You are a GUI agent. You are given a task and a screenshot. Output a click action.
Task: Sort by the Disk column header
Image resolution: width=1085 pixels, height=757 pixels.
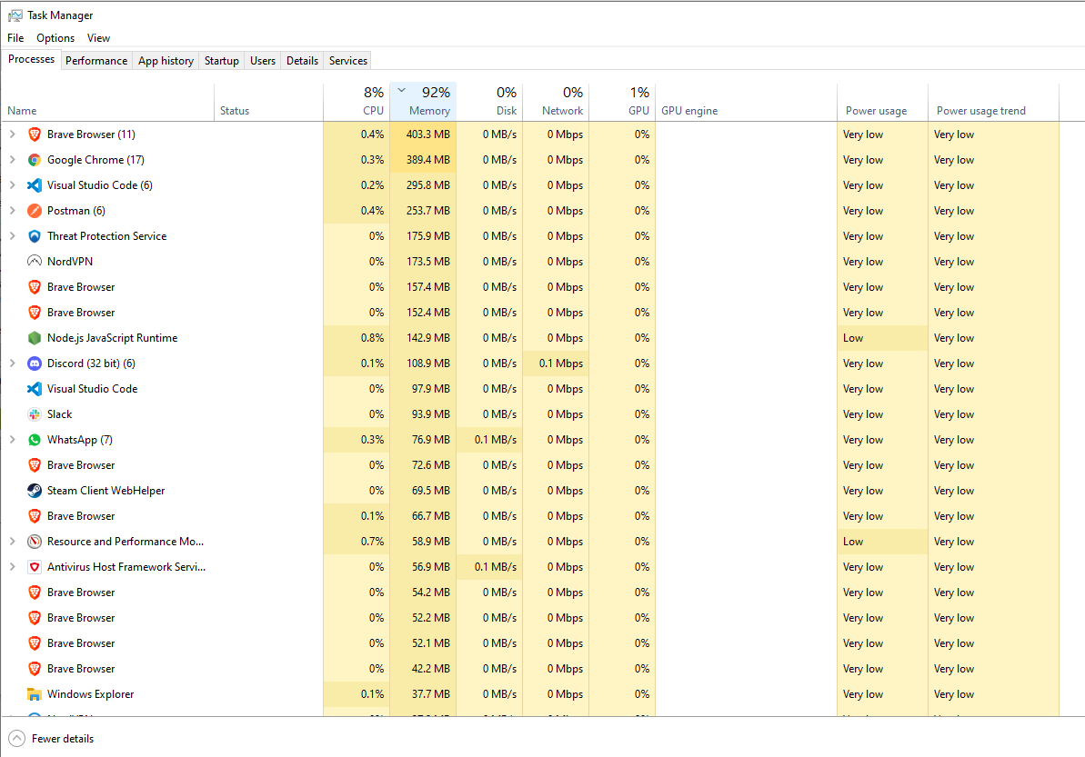click(x=490, y=103)
